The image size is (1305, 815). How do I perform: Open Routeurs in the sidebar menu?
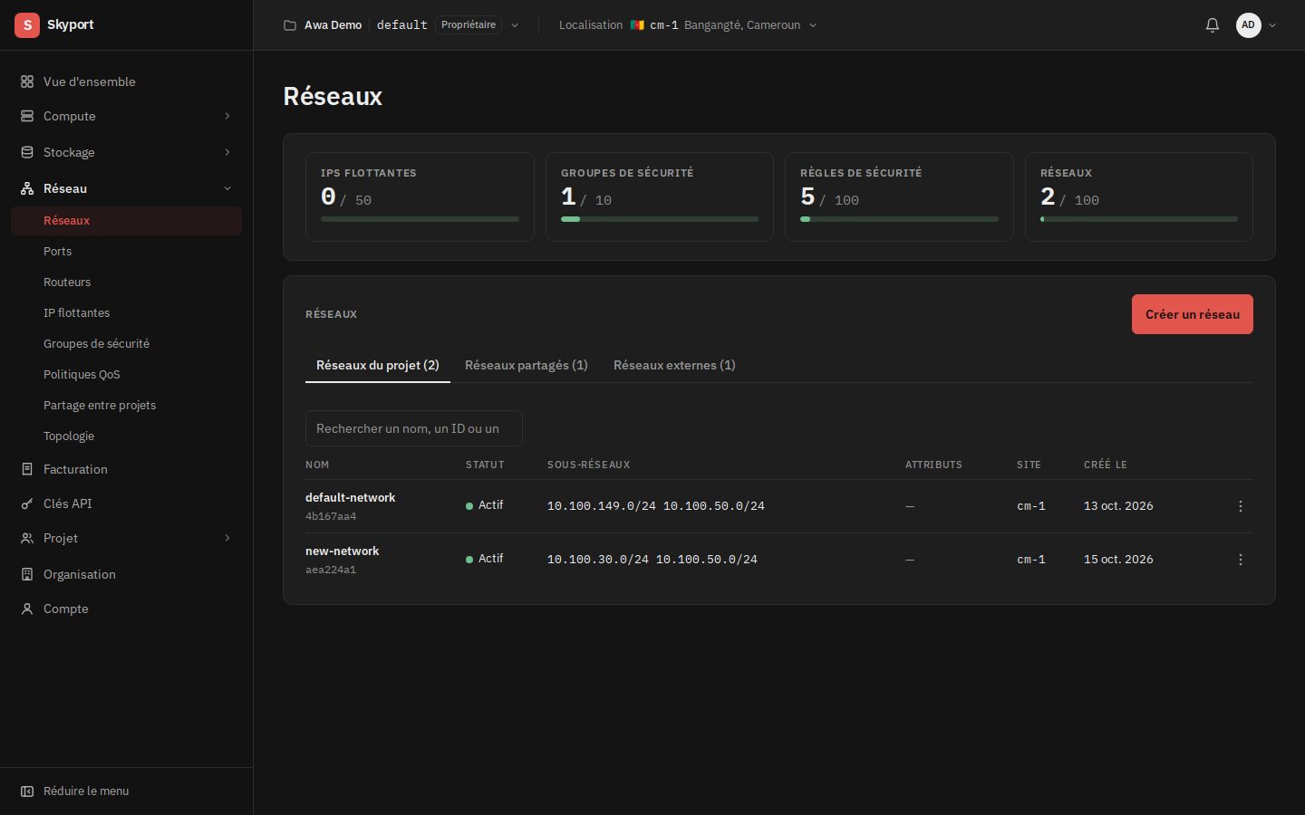click(67, 282)
